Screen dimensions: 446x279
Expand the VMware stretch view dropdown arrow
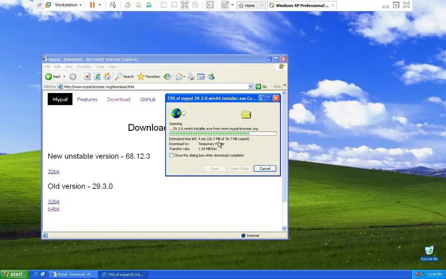pos(232,5)
